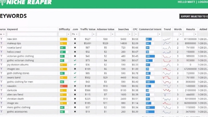Click Export Selected to CSV button
The width and height of the screenshot is (208, 117).
point(194,16)
